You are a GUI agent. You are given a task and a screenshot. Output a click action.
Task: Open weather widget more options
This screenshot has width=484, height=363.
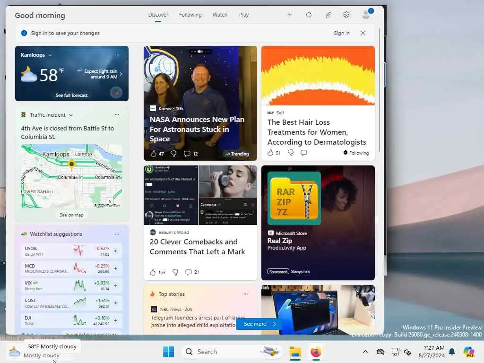tap(117, 55)
